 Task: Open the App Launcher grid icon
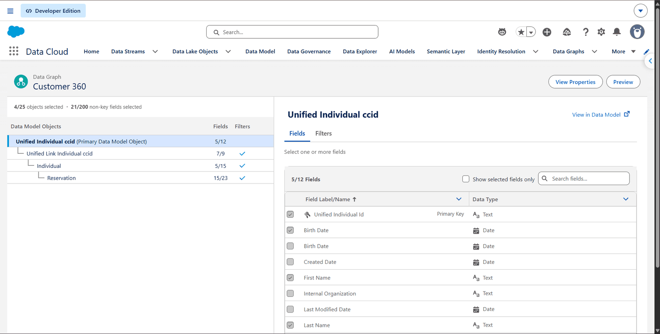coord(14,51)
